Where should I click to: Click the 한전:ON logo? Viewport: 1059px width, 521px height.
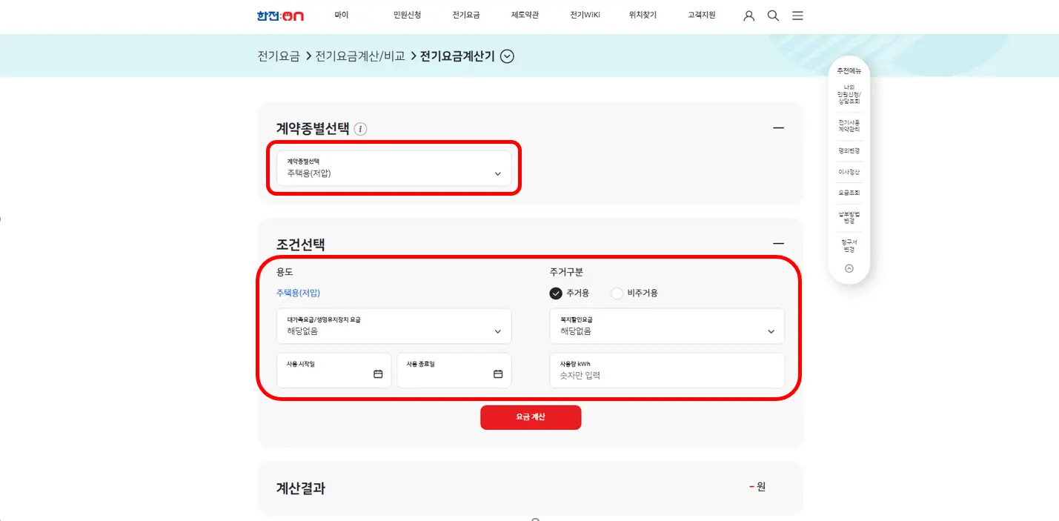[x=280, y=14]
